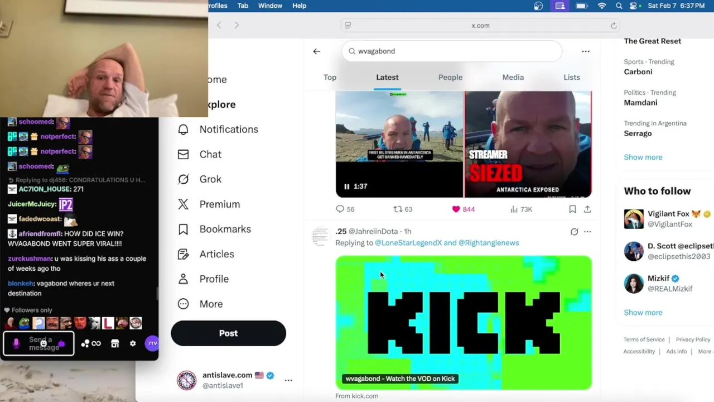Open the Help menu
The height and width of the screenshot is (402, 714).
(x=299, y=6)
